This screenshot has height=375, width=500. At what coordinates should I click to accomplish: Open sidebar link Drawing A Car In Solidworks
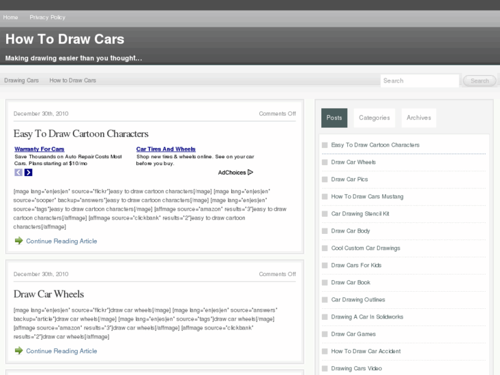click(x=367, y=317)
